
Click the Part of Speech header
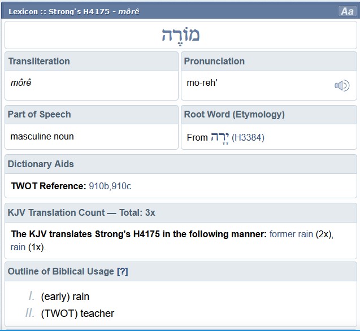(40, 114)
